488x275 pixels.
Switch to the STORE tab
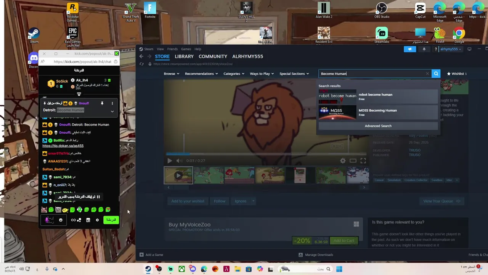click(162, 57)
